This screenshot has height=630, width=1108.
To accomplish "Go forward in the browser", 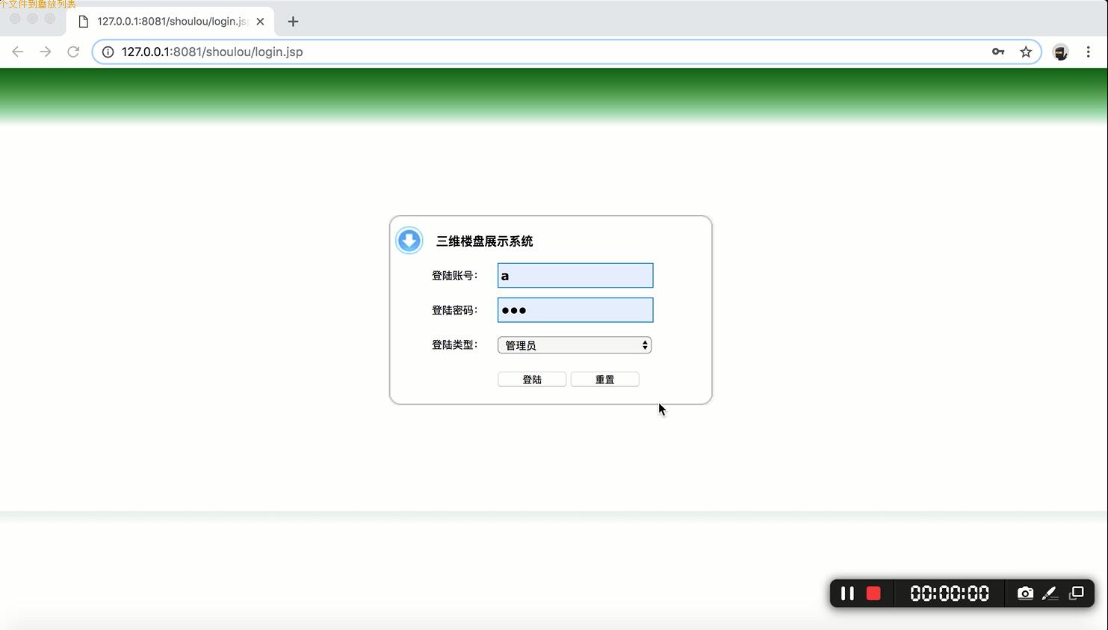I will tap(46, 52).
